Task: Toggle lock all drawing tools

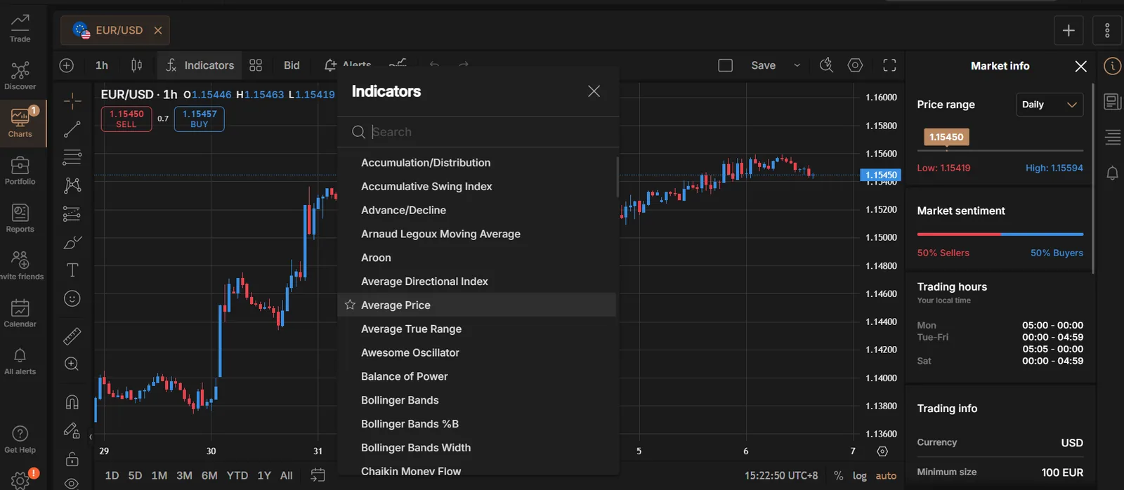Action: point(72,460)
